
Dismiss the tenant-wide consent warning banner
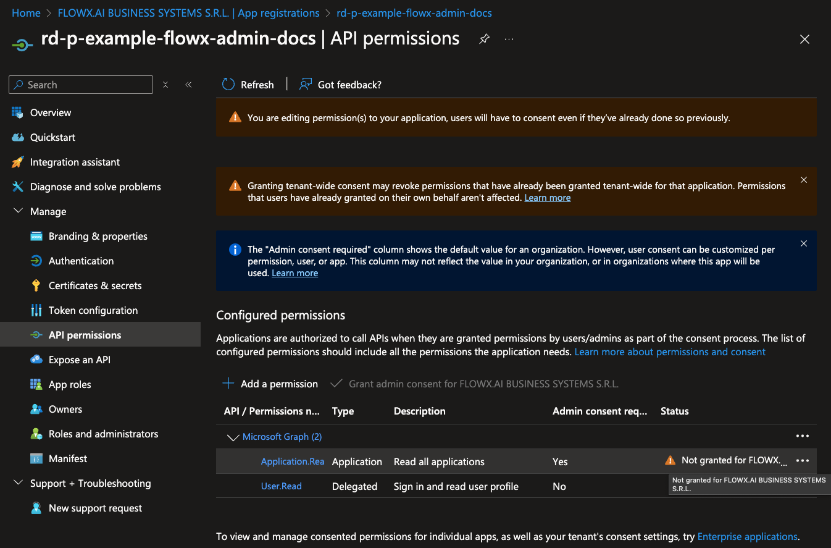(x=804, y=180)
